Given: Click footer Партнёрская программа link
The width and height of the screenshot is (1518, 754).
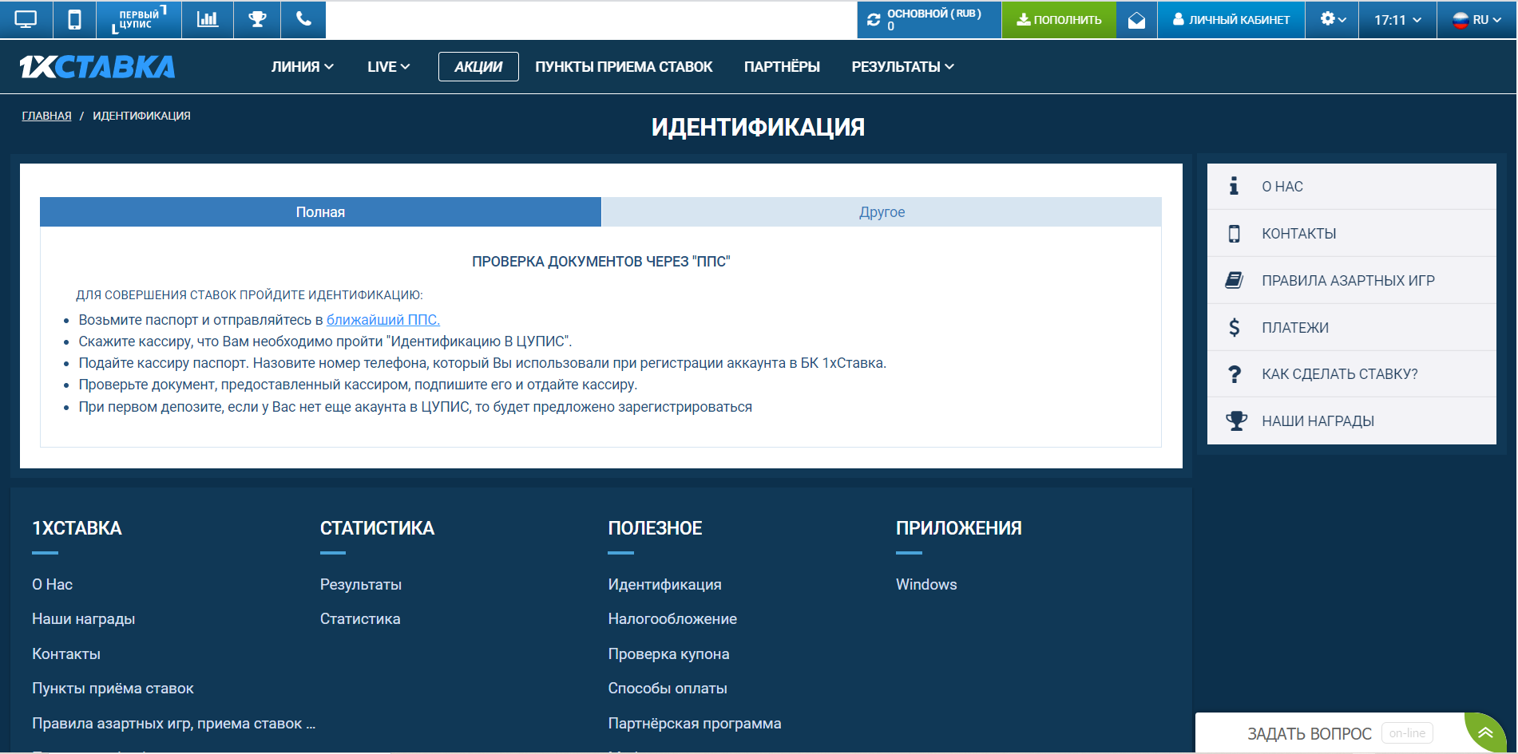Looking at the screenshot, I should pyautogui.click(x=695, y=724).
